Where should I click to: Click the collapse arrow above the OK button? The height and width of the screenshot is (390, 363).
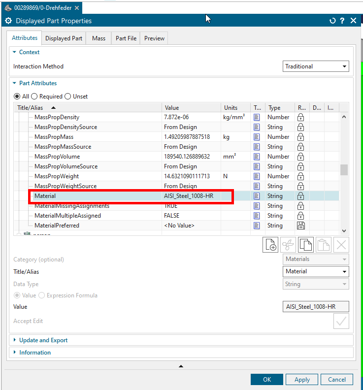click(181, 366)
